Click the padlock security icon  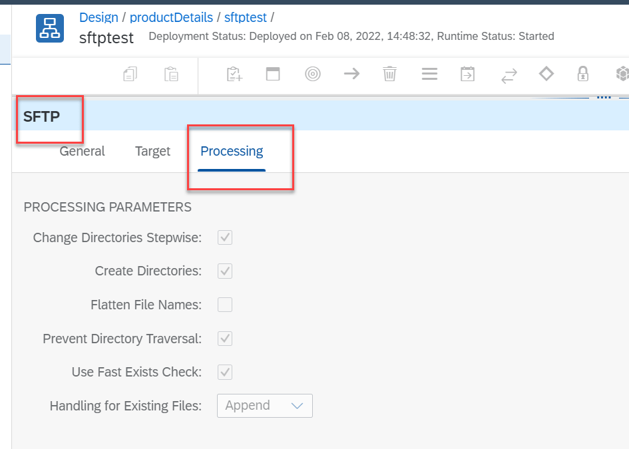[x=583, y=74]
